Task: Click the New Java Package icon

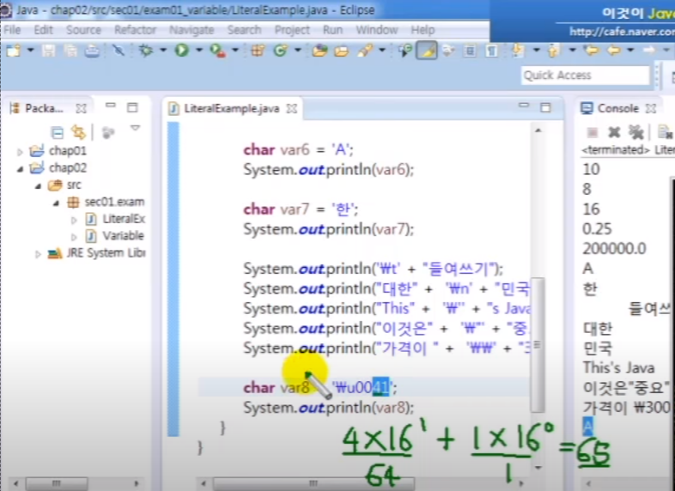Action: point(258,51)
